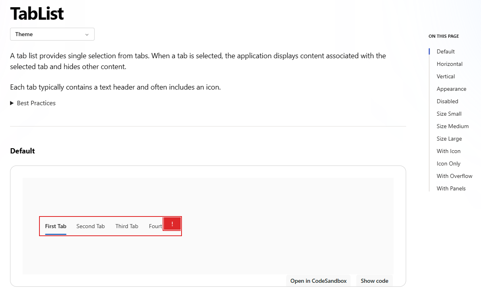This screenshot has width=481, height=292.
Task: Jump to the With Overflow section
Action: (454, 176)
